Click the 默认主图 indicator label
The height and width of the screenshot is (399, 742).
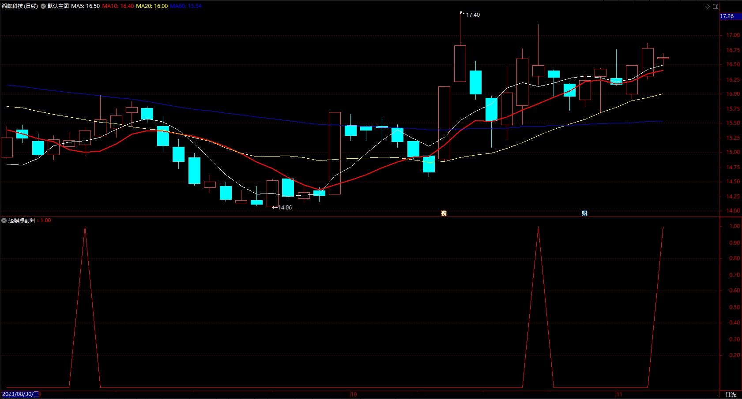[58, 6]
